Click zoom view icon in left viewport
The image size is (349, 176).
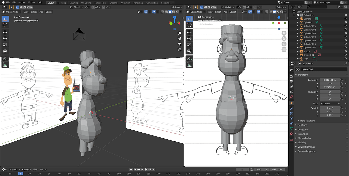[179, 33]
